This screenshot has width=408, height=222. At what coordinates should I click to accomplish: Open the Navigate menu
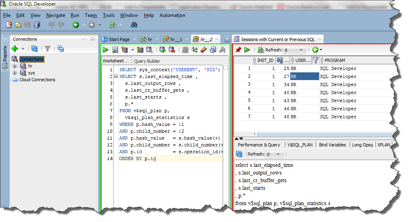click(56, 15)
